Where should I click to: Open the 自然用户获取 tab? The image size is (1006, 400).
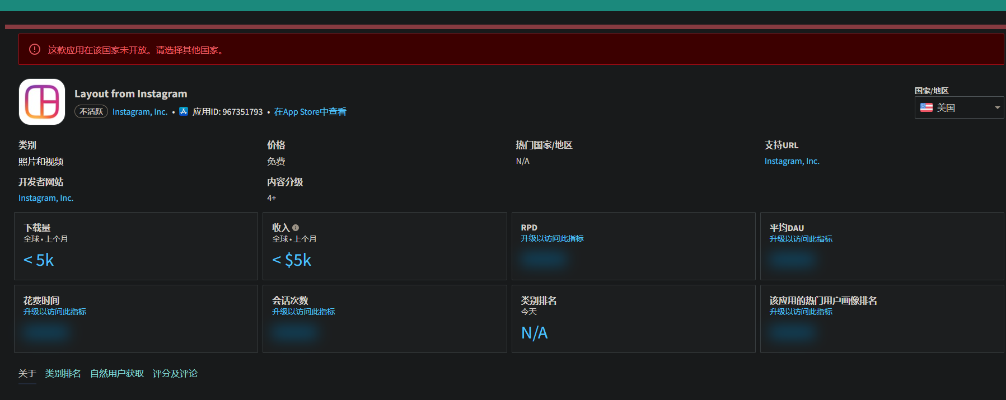117,373
